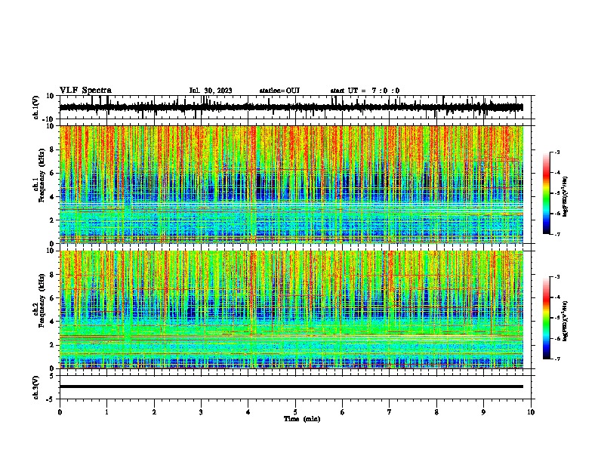Click time axis tick label '1'
The height and width of the screenshot is (462, 598).
106,412
